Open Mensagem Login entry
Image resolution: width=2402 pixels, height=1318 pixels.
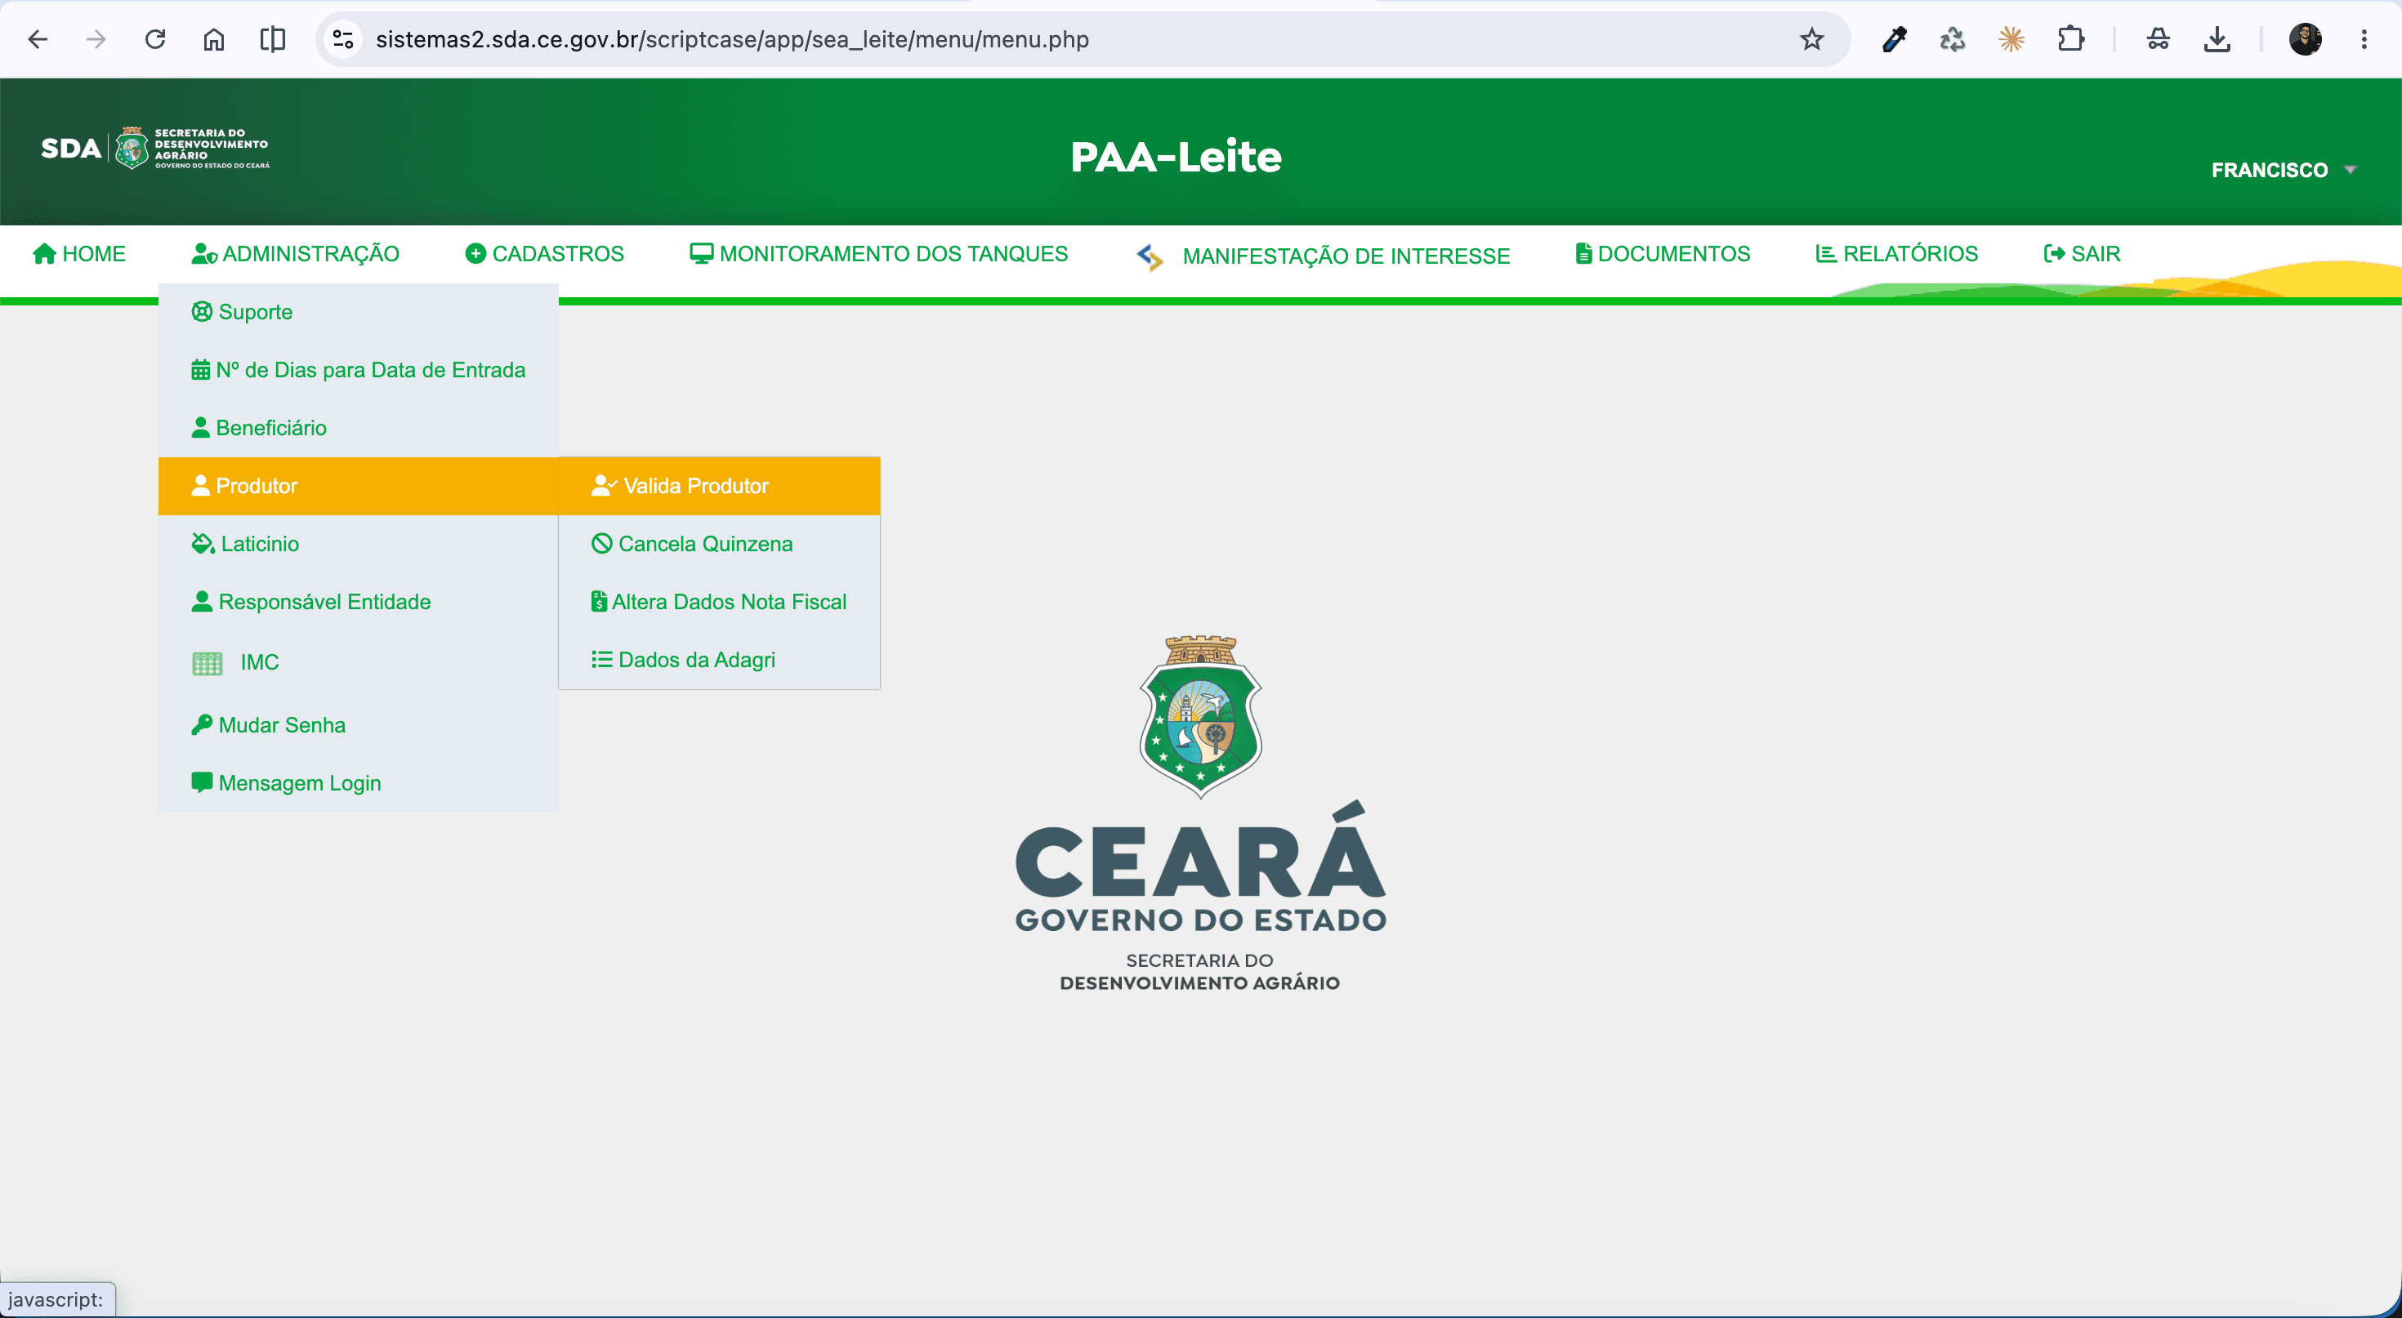(358, 782)
